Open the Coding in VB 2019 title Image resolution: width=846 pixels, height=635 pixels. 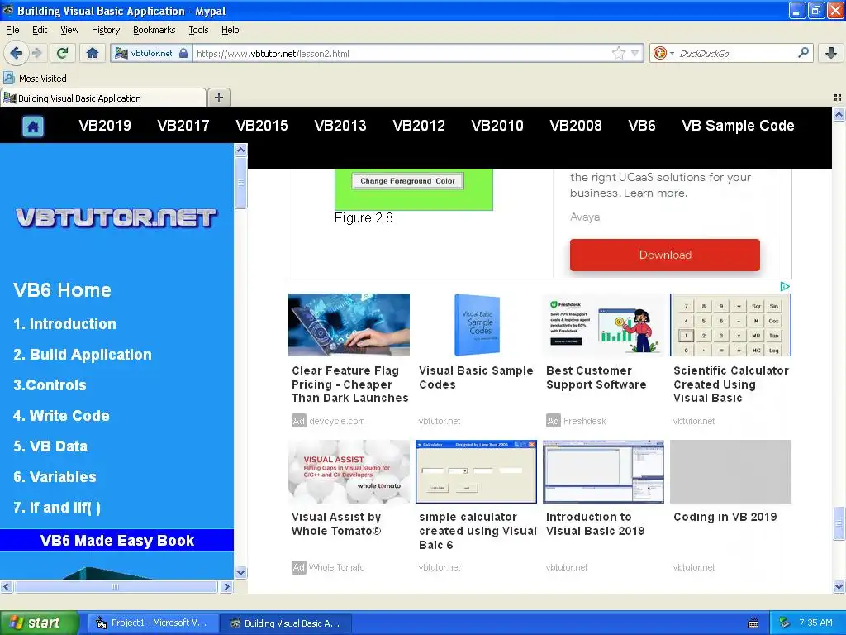(x=725, y=517)
